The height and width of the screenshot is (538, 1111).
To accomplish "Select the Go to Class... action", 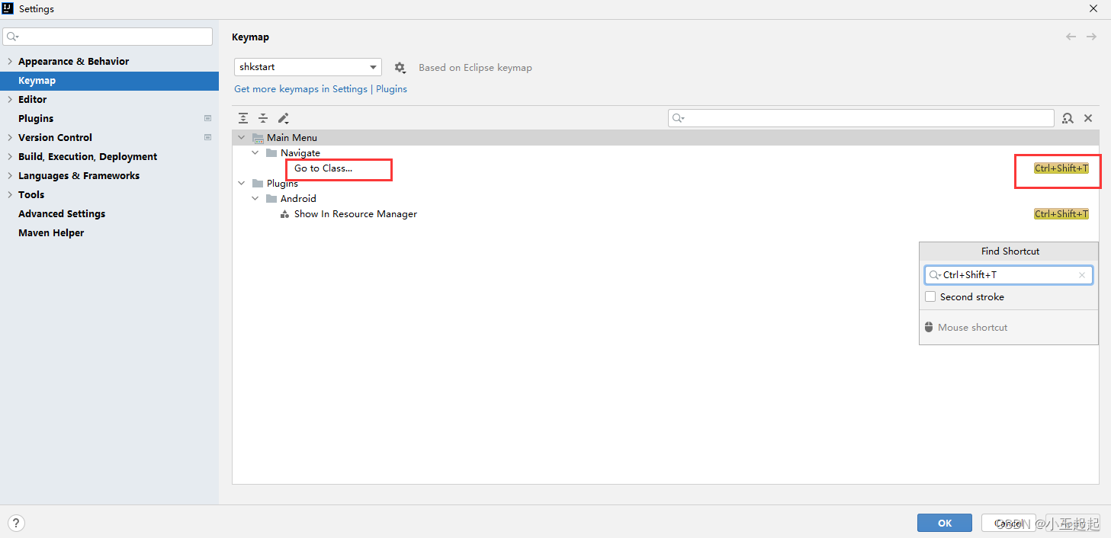I will (323, 168).
